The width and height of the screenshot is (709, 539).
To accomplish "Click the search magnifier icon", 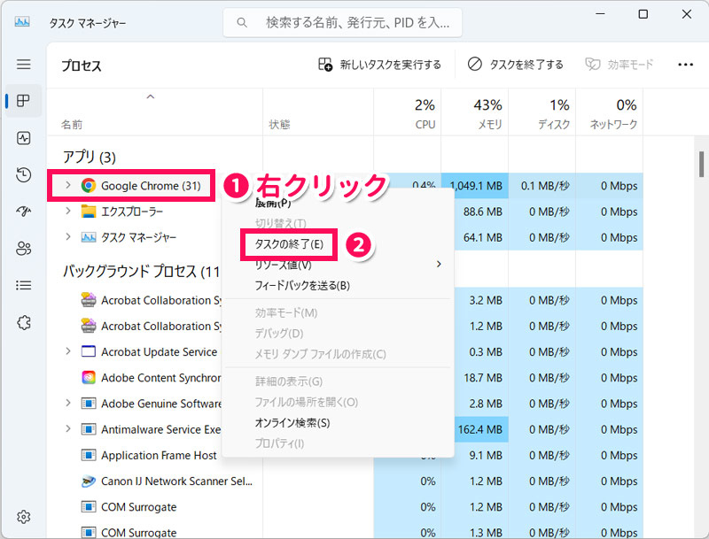I will point(242,22).
